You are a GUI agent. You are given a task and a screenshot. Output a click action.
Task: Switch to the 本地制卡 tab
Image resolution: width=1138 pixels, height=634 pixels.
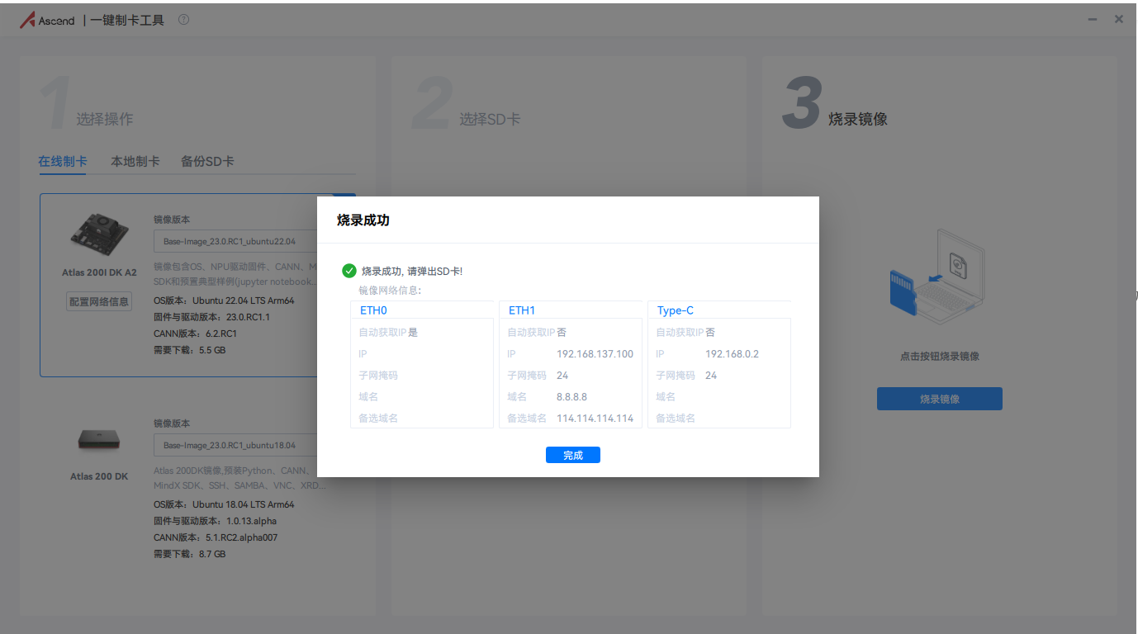(135, 161)
